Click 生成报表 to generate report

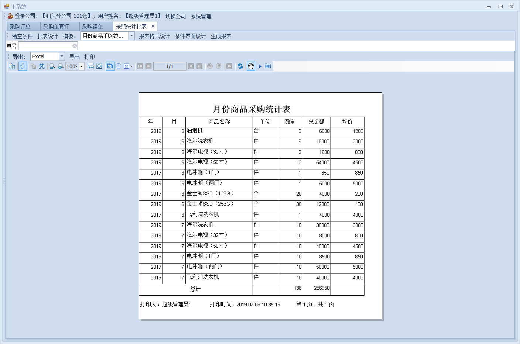(221, 36)
